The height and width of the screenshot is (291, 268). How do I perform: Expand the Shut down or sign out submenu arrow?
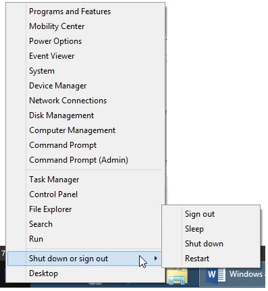point(156,259)
